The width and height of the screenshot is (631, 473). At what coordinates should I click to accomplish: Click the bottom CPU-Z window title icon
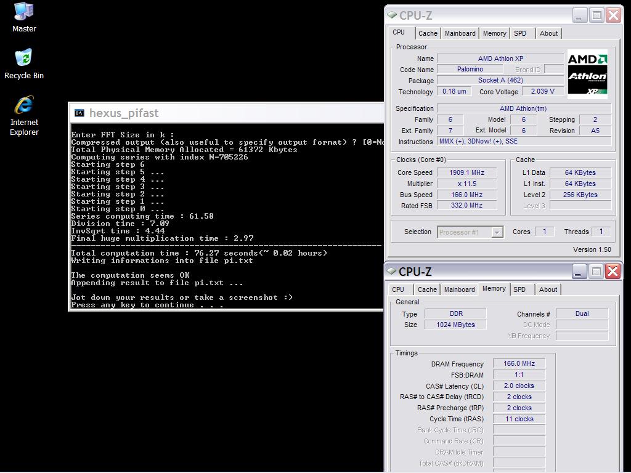(391, 271)
